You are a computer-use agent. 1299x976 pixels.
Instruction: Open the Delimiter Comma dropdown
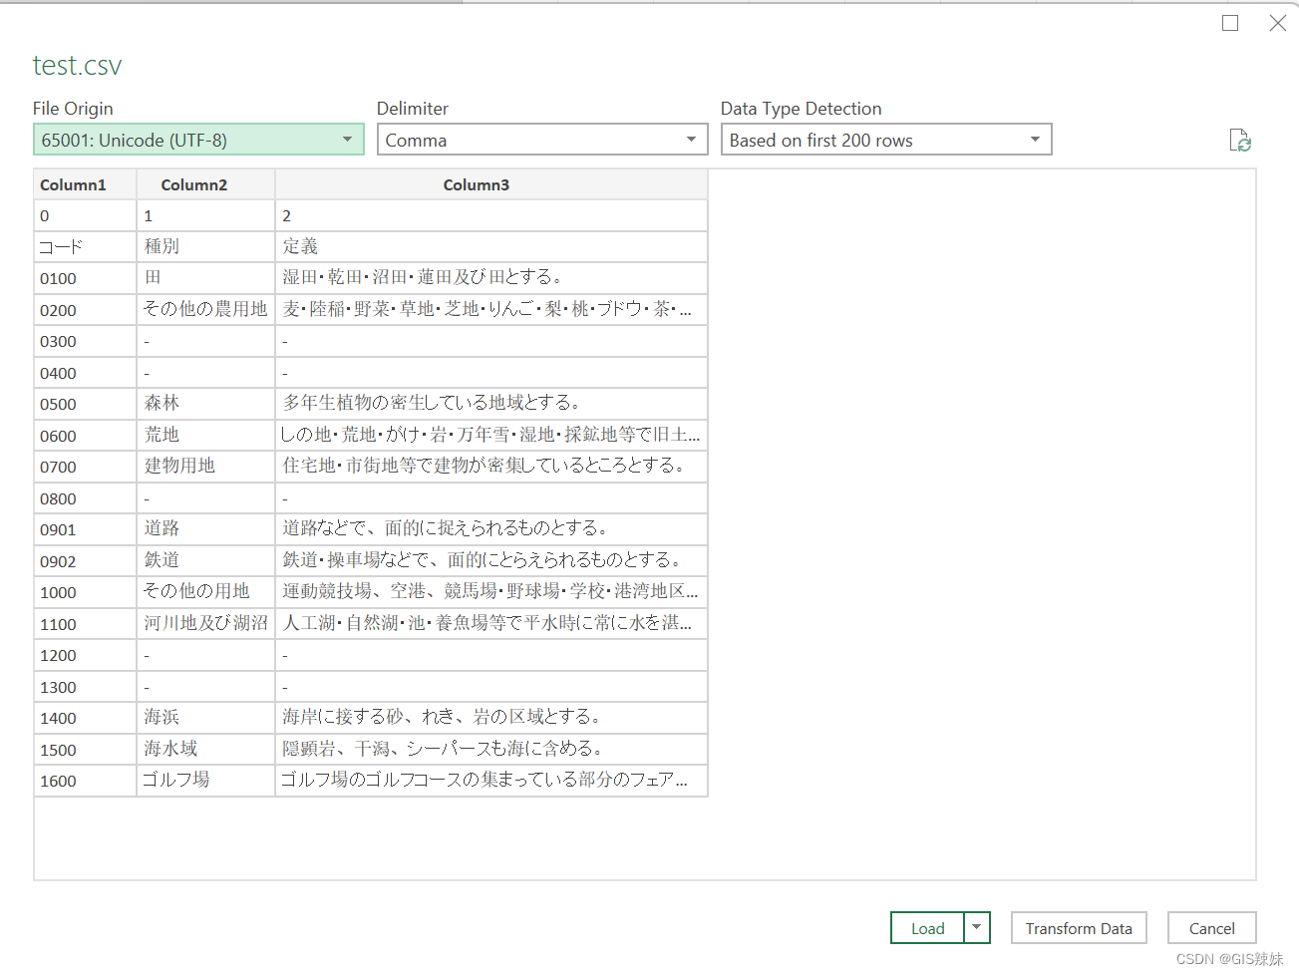542,140
